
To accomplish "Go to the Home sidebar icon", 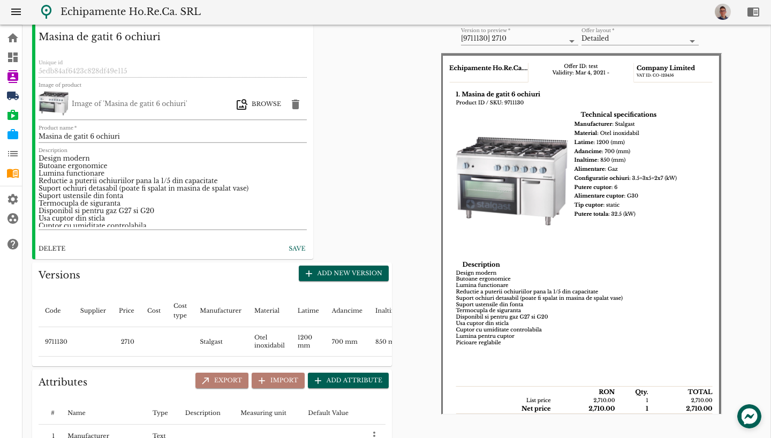I will pyautogui.click(x=13, y=38).
